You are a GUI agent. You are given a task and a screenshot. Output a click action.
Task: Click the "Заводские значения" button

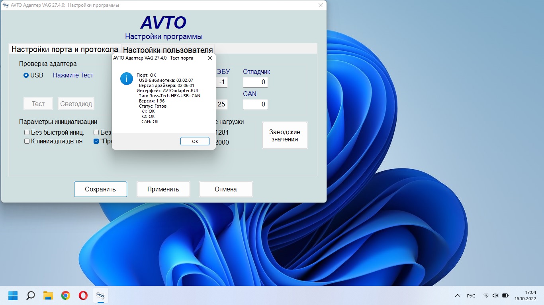[x=285, y=135]
